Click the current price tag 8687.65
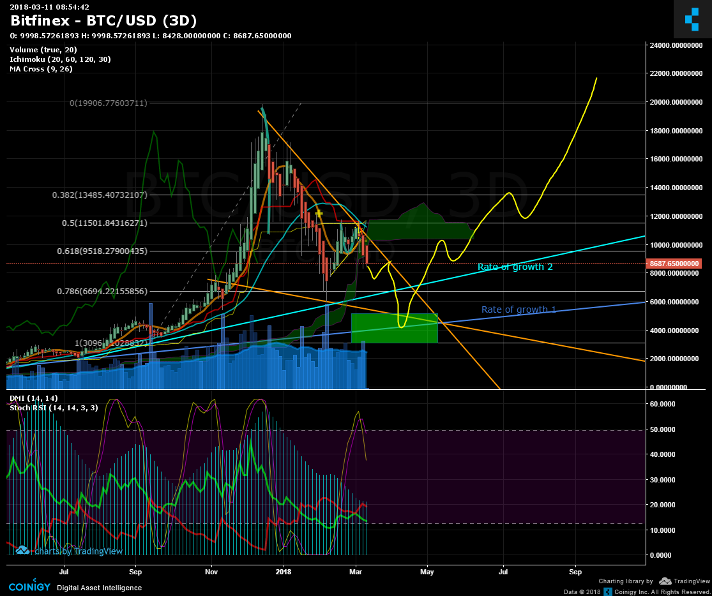The height and width of the screenshot is (596, 712). (x=674, y=264)
